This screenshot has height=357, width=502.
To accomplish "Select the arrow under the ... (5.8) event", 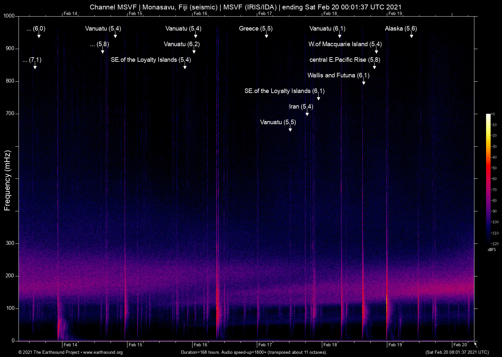I will tap(102, 50).
